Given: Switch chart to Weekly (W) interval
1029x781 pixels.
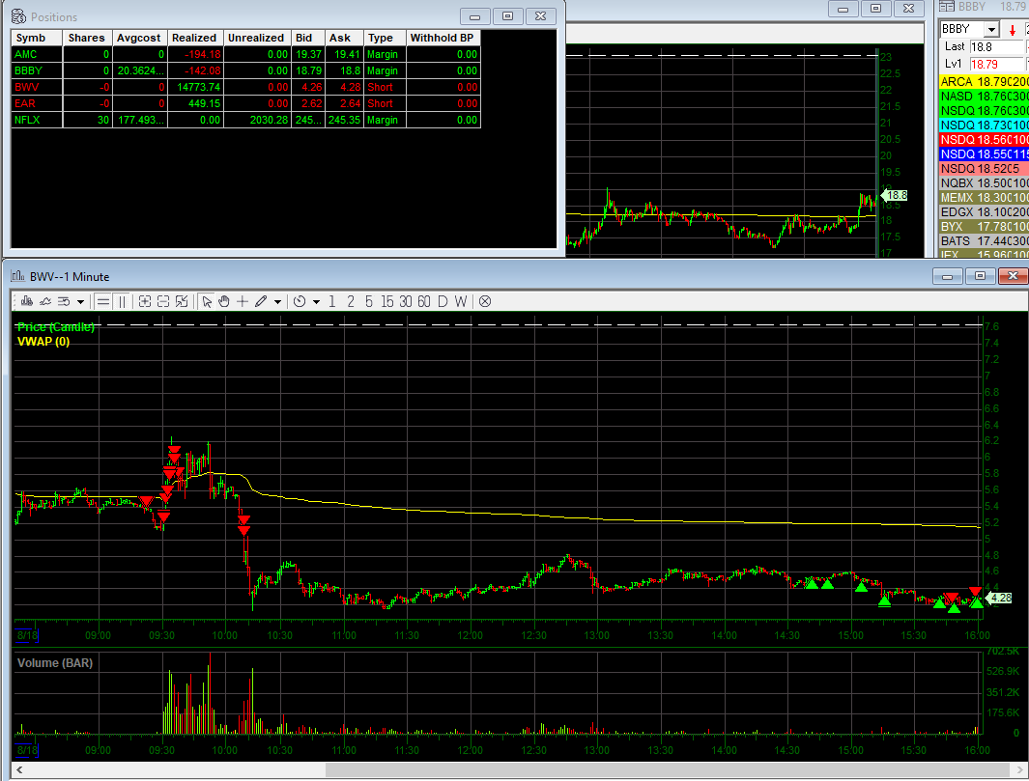Looking at the screenshot, I should 461,301.
